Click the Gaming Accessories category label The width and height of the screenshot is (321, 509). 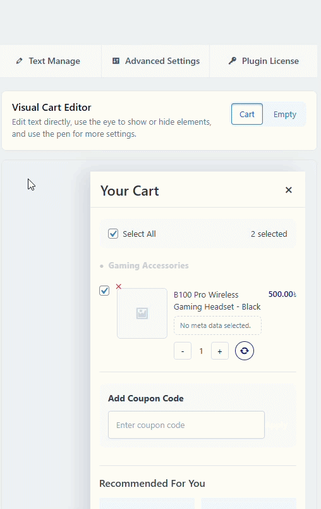[148, 265]
